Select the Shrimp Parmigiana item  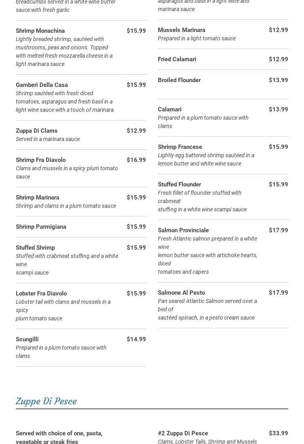(x=41, y=227)
